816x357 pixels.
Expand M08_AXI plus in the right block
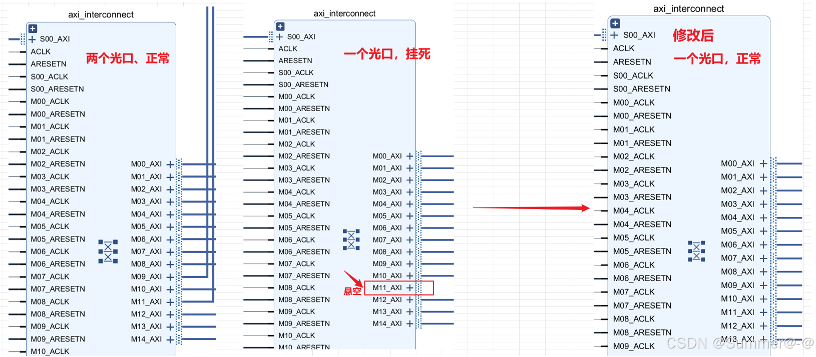click(763, 272)
